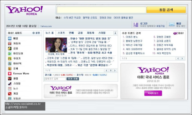Open the 스타일 high-heel icon in sidebar
The height and width of the screenshot is (115, 192).
click(x=10, y=83)
